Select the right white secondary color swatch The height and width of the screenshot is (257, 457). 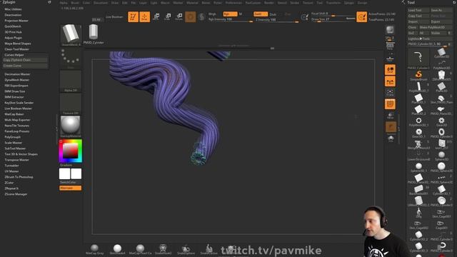click(x=76, y=173)
